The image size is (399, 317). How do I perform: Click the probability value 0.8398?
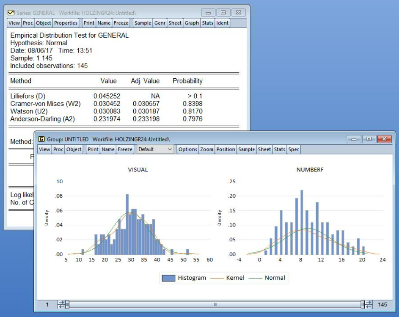[193, 104]
